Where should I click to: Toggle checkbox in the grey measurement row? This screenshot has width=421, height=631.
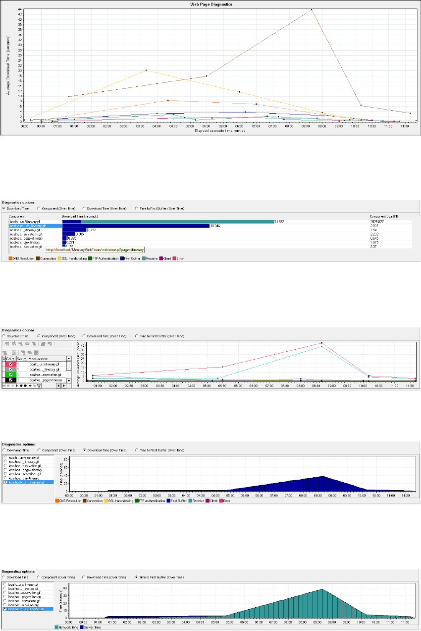click(x=11, y=369)
